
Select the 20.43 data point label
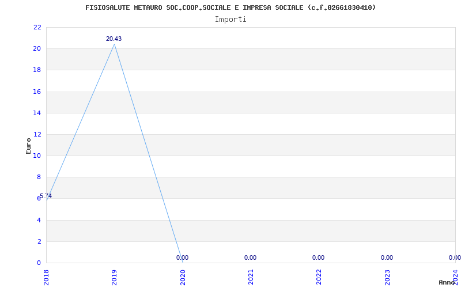click(x=114, y=39)
